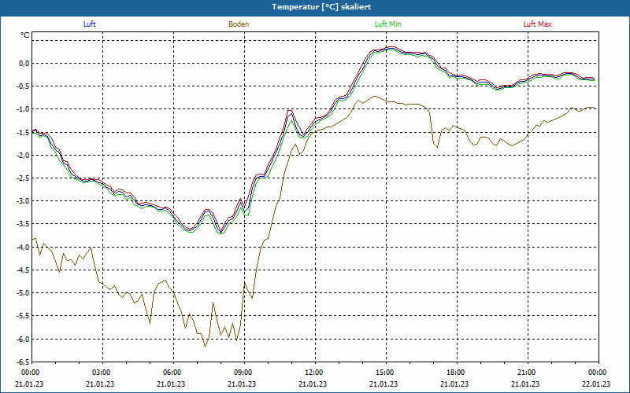Click the °C axis unit label

pos(25,35)
